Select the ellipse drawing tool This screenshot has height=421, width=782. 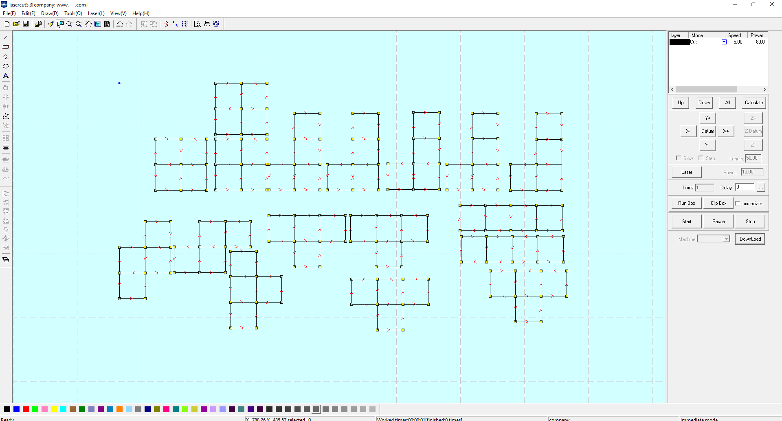pos(6,66)
